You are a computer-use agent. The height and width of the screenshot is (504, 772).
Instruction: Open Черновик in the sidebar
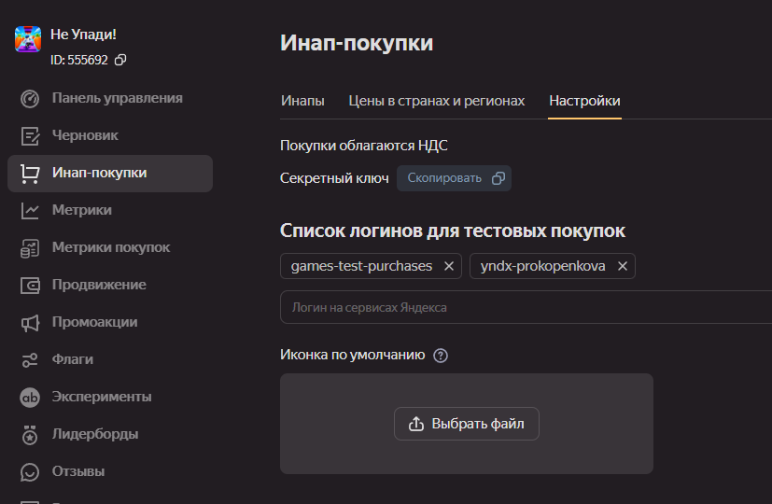[110, 135]
